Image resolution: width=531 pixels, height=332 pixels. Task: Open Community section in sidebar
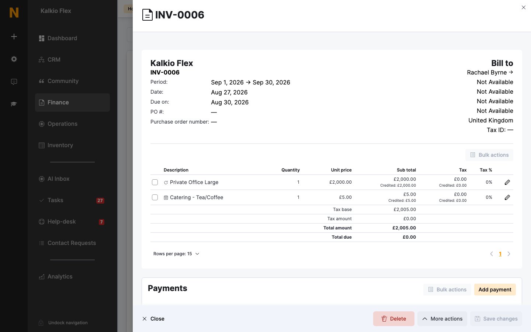(x=72, y=81)
